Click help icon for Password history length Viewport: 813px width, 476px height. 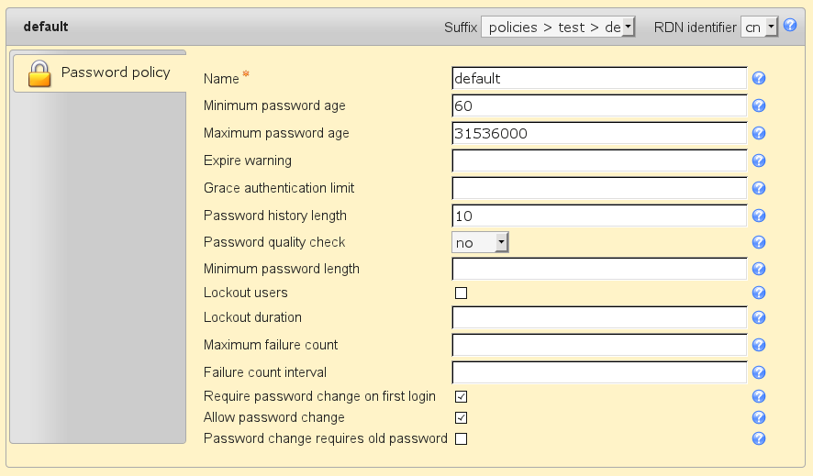[x=759, y=216]
